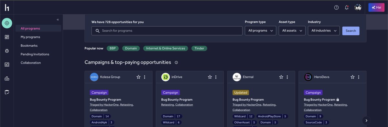Image resolution: width=388 pixels, height=127 pixels.
Task: Open the Program type dropdown
Action: (x=260, y=31)
